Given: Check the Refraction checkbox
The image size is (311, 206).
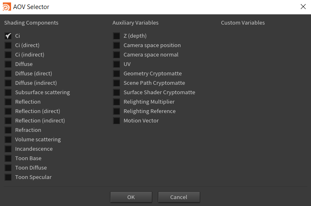Looking at the screenshot, I should [x=8, y=130].
